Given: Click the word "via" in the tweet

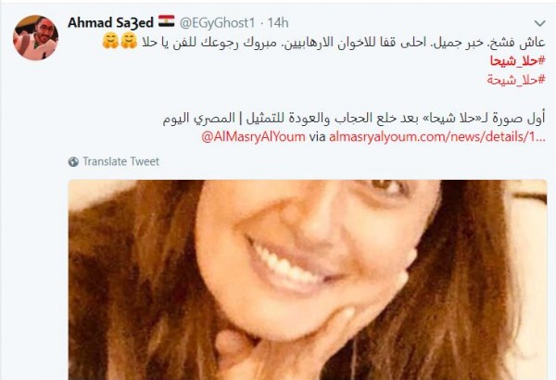Looking at the screenshot, I should 317,137.
